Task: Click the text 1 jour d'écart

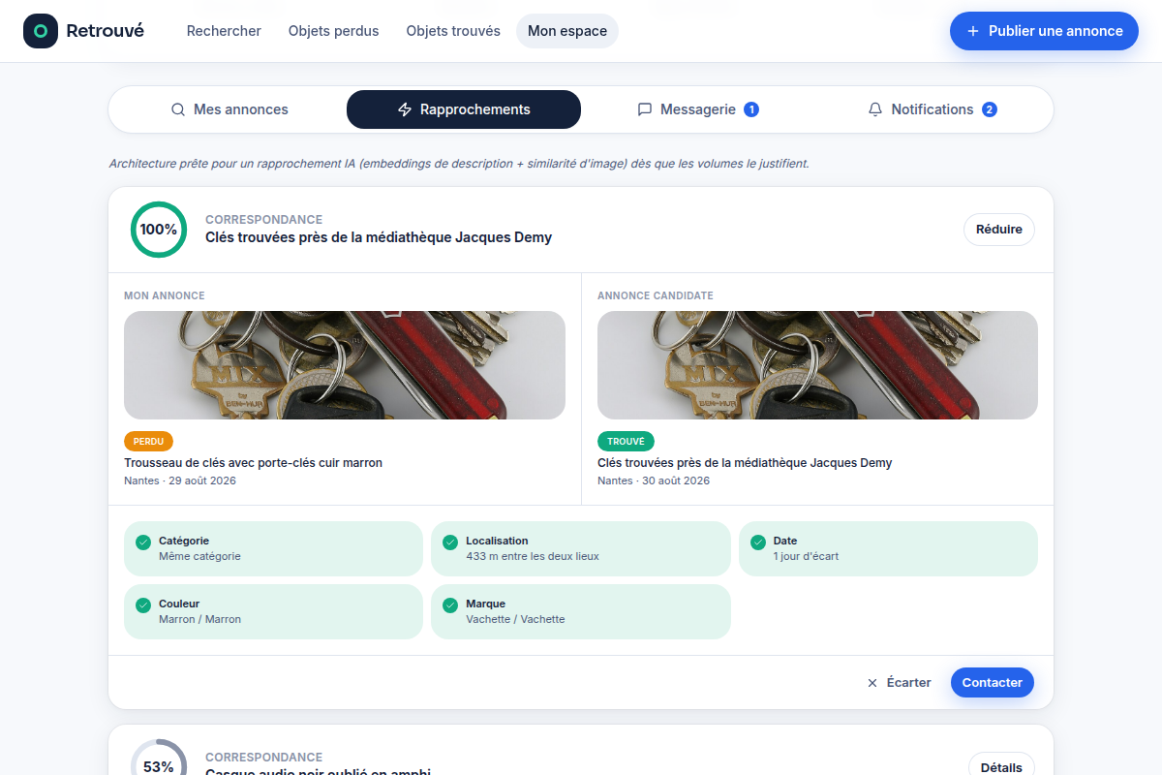Action: 806,556
